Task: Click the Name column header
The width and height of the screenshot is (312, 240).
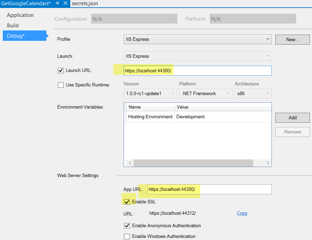Action: (x=150, y=107)
